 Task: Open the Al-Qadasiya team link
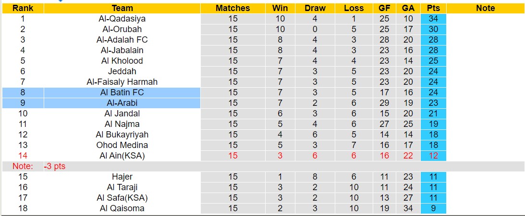pos(122,19)
